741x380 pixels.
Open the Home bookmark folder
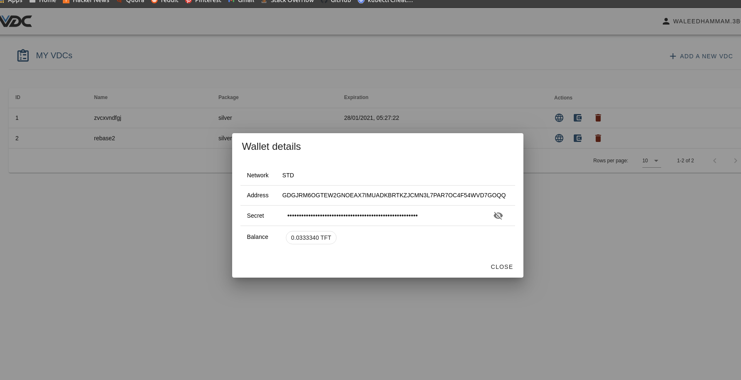pyautogui.click(x=43, y=1)
